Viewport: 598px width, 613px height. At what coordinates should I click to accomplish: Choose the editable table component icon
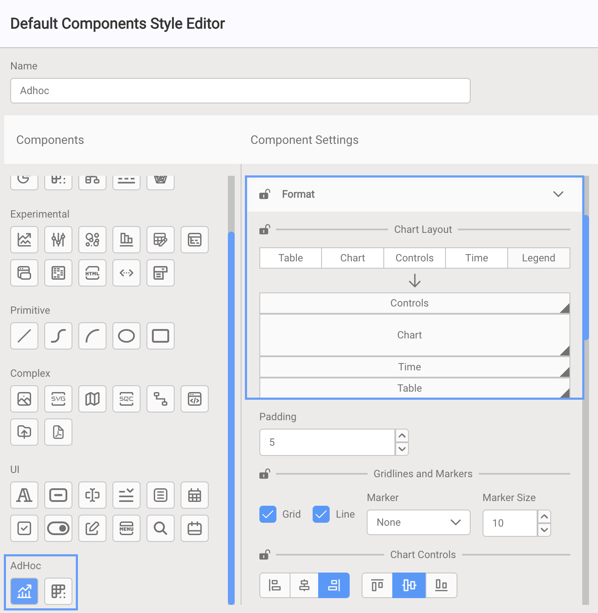(161, 240)
